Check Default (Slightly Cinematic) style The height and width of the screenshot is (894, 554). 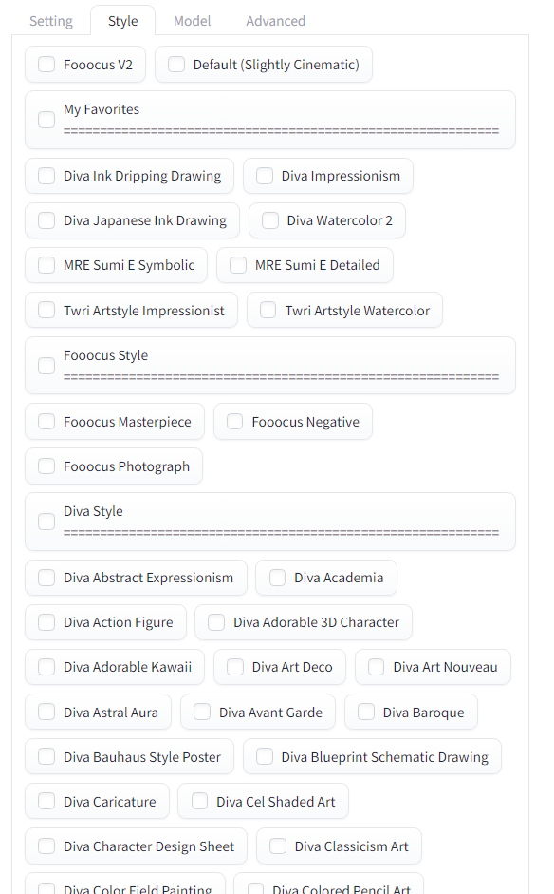tap(175, 65)
